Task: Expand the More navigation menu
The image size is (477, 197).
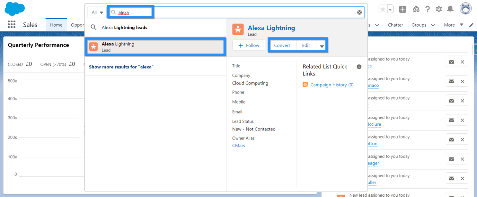Action: click(x=454, y=25)
